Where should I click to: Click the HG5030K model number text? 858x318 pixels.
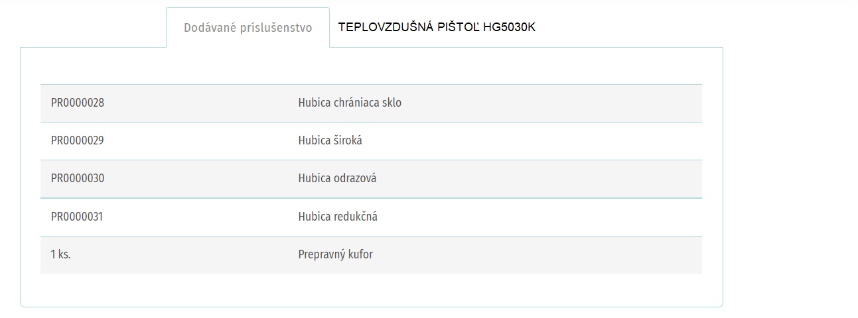coord(510,27)
